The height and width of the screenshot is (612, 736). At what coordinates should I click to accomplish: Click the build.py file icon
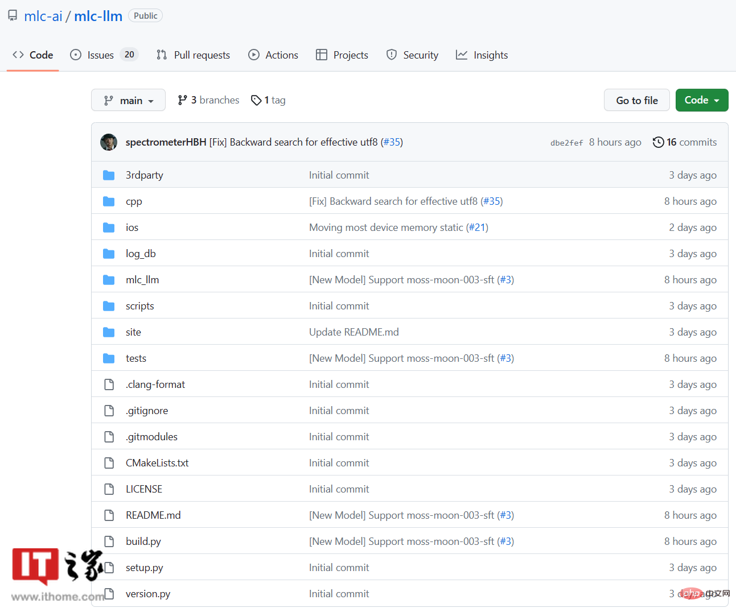109,541
